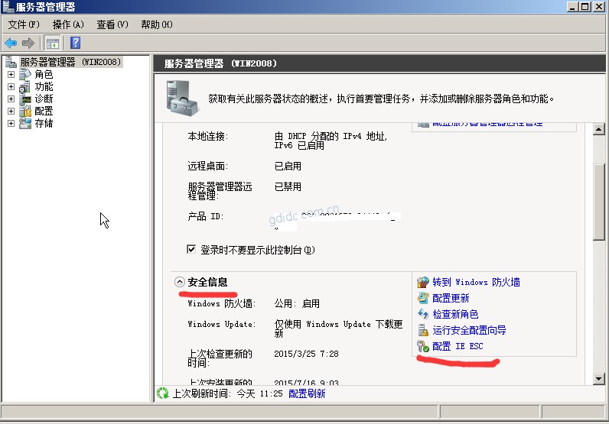Click the 上次刷新时间 今天 11:25 text
The image size is (609, 424).
pos(227,393)
